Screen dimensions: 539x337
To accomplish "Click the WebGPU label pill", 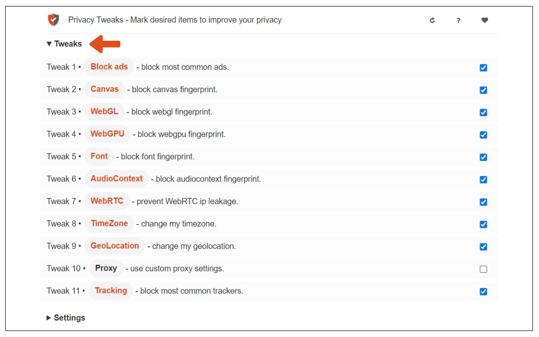I will (x=107, y=134).
